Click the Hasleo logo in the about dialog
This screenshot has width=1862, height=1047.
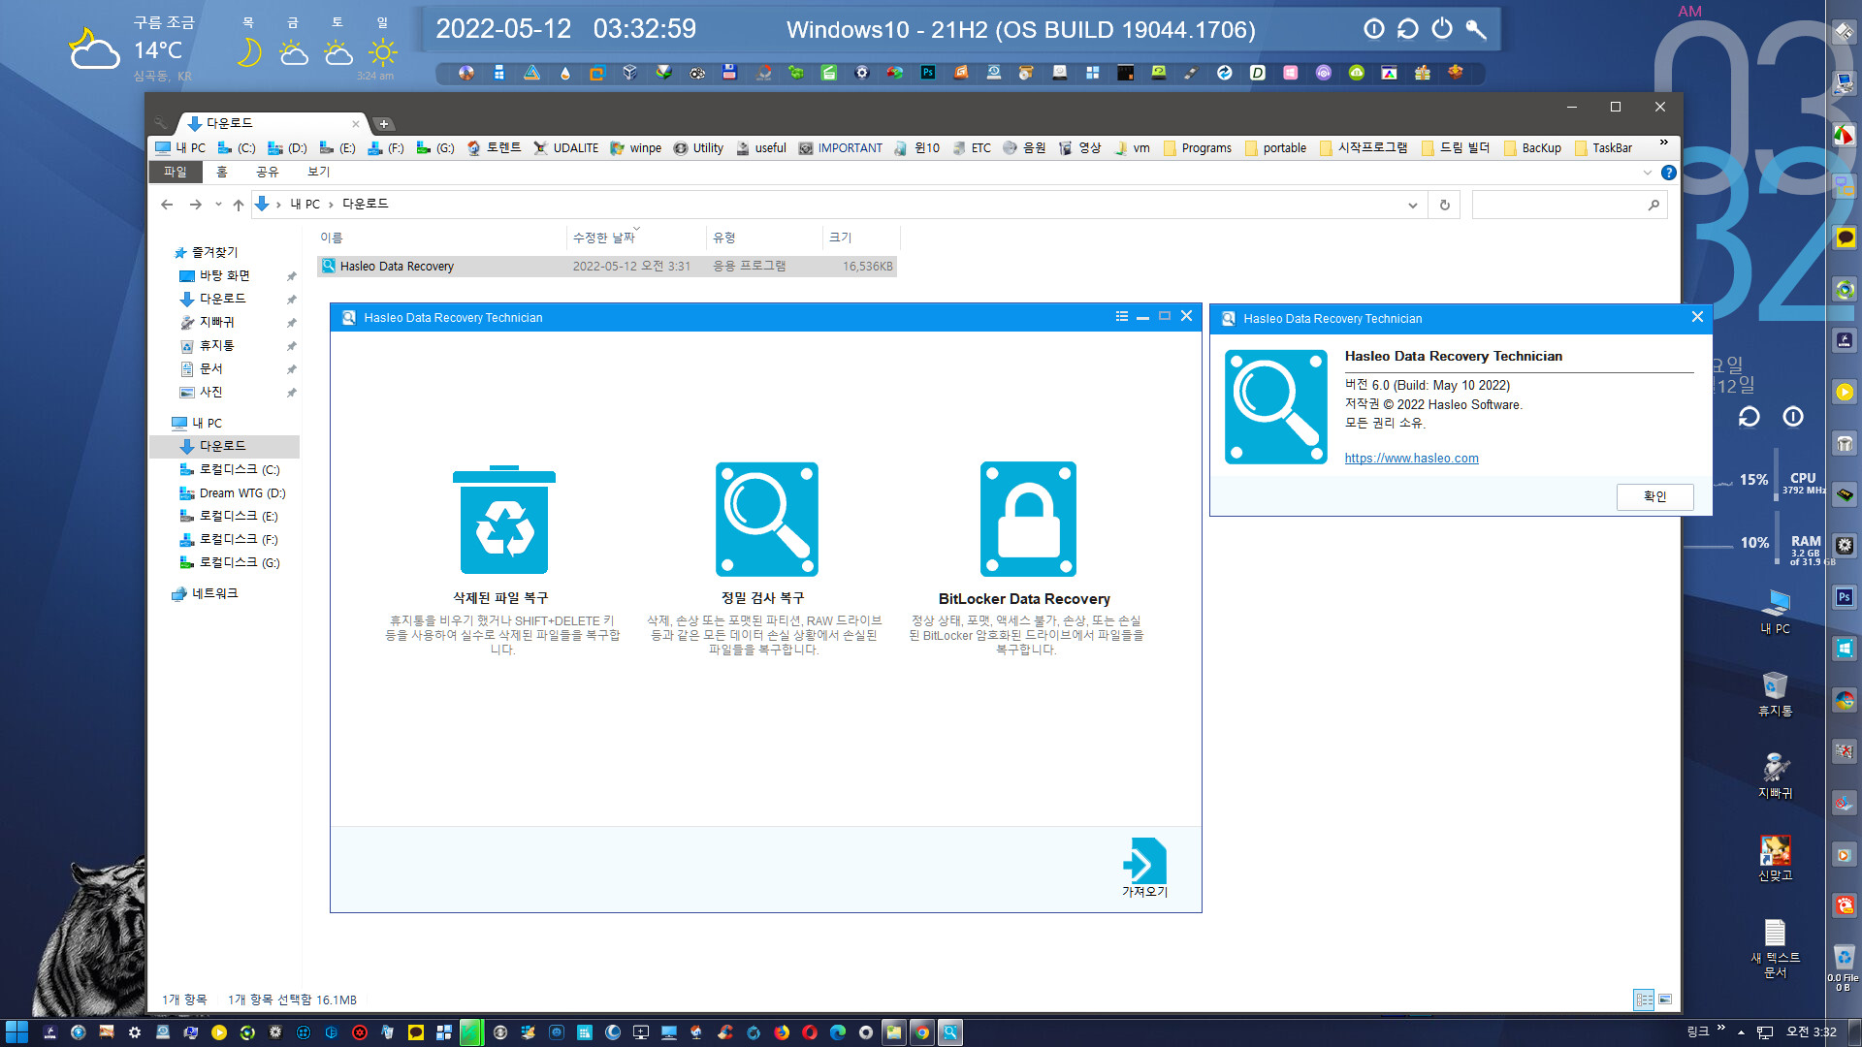(1276, 407)
